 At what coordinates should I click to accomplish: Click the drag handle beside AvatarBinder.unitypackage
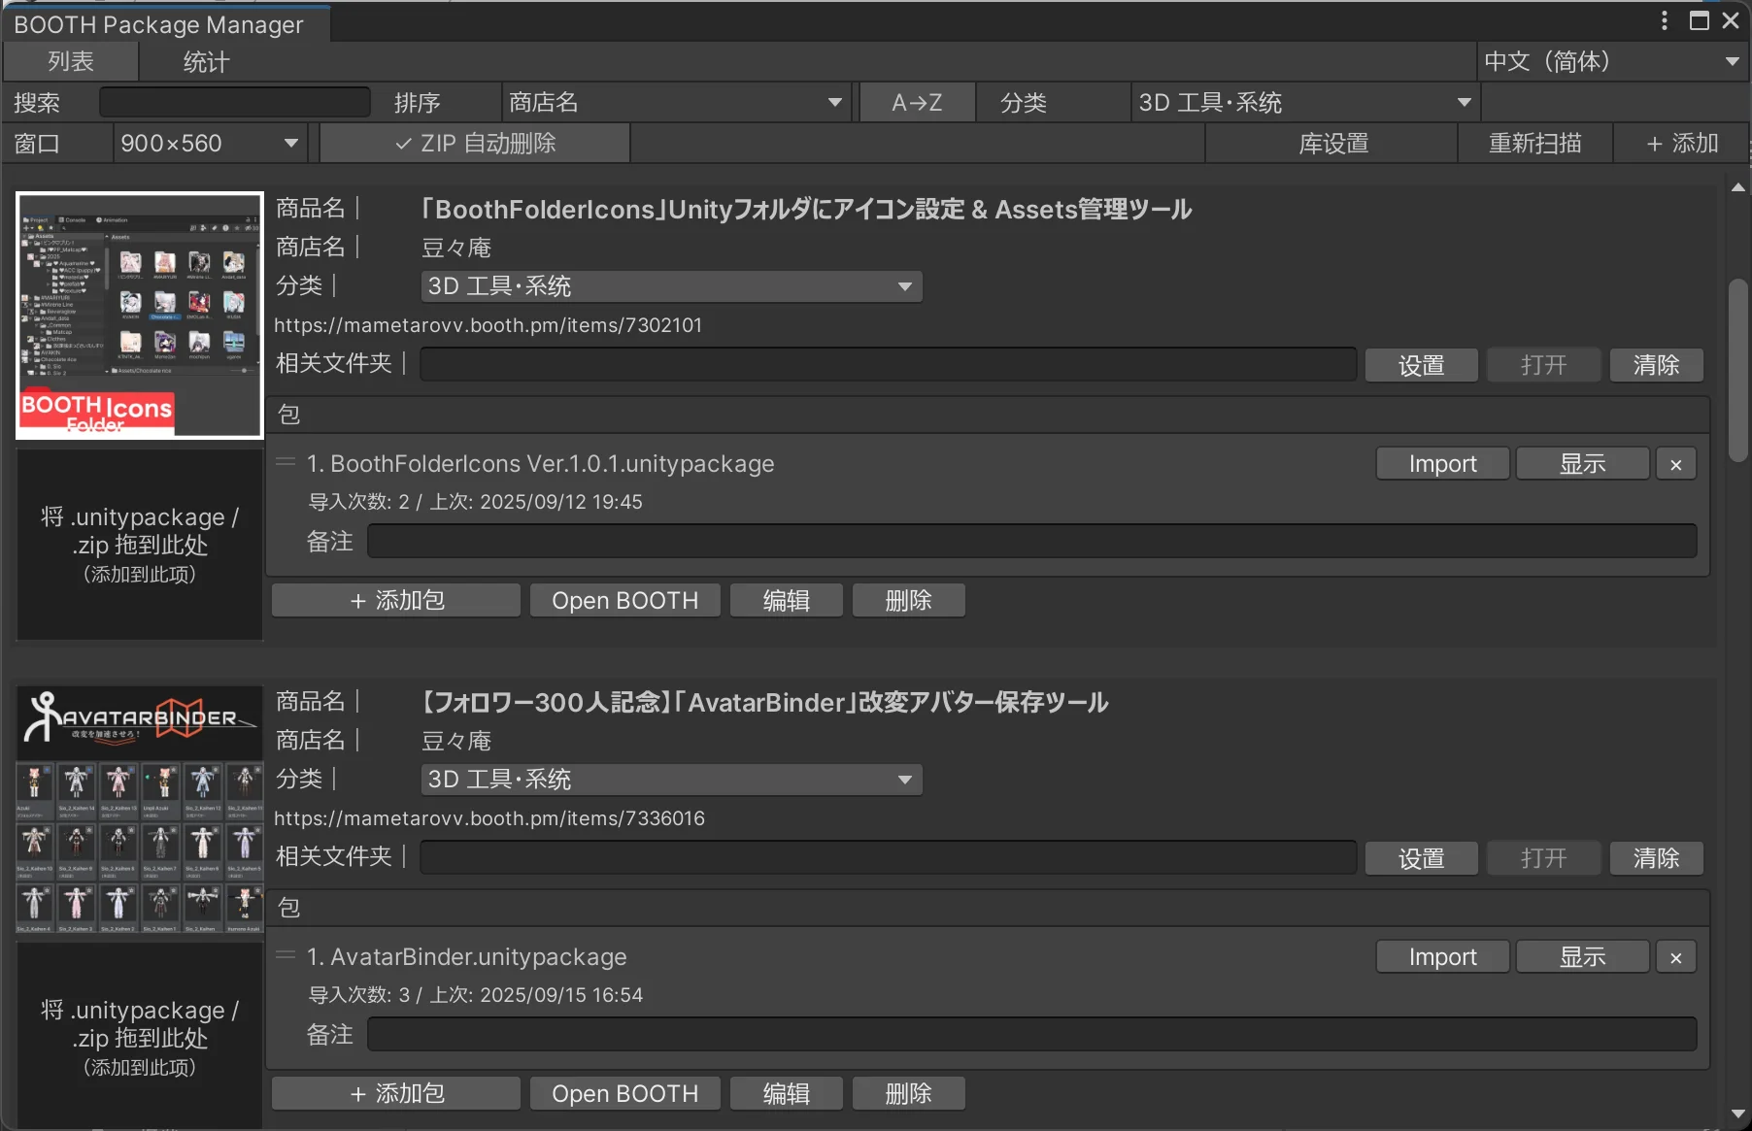pos(286,956)
